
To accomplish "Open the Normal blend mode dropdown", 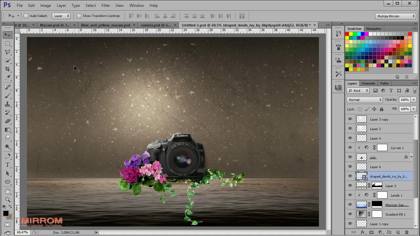I will [x=365, y=100].
